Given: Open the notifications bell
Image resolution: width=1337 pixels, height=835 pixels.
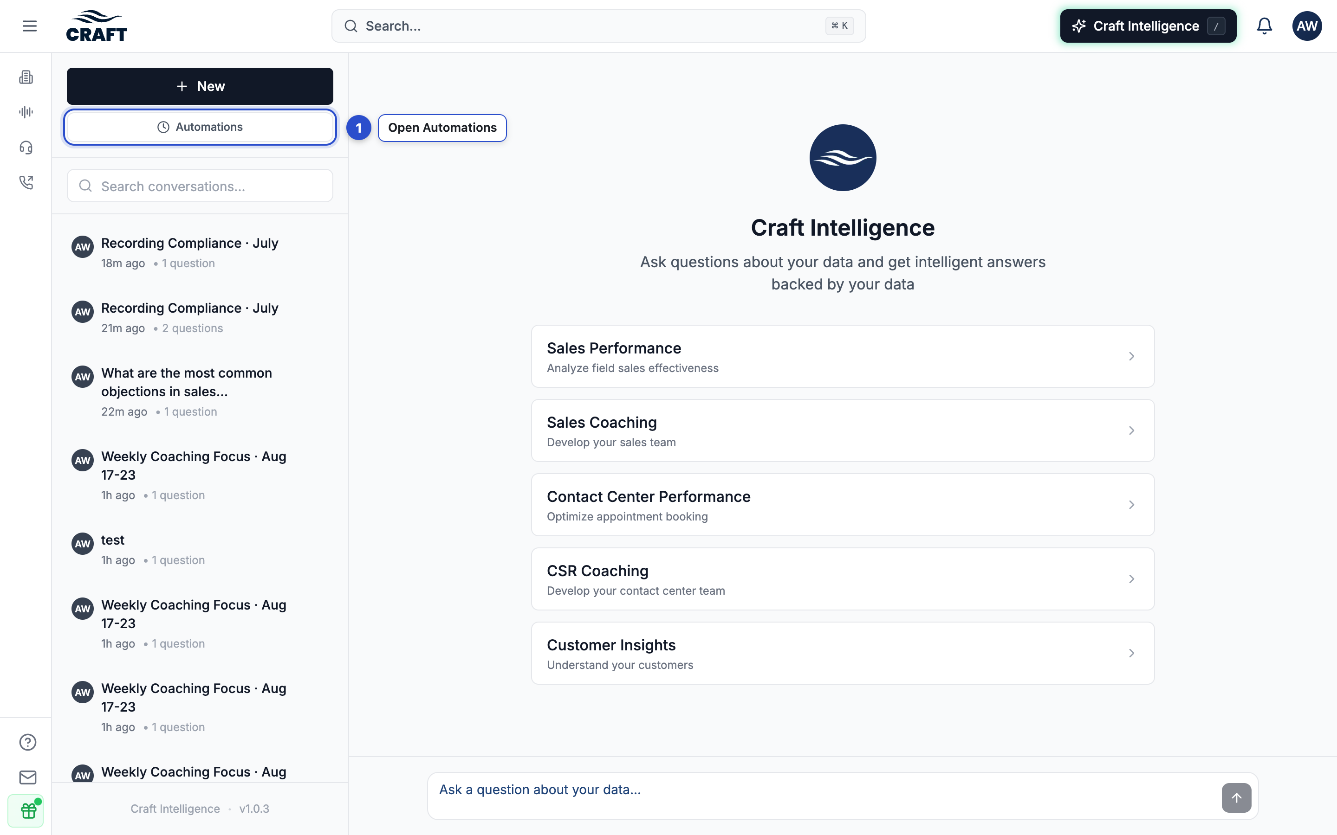Looking at the screenshot, I should (x=1264, y=26).
